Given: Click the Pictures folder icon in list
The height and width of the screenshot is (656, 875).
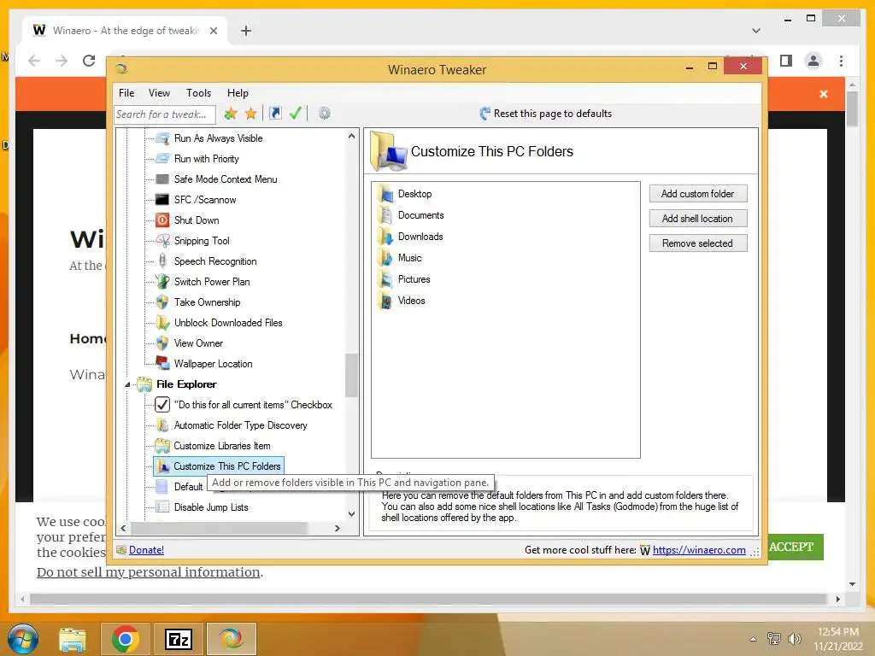Looking at the screenshot, I should [x=385, y=279].
